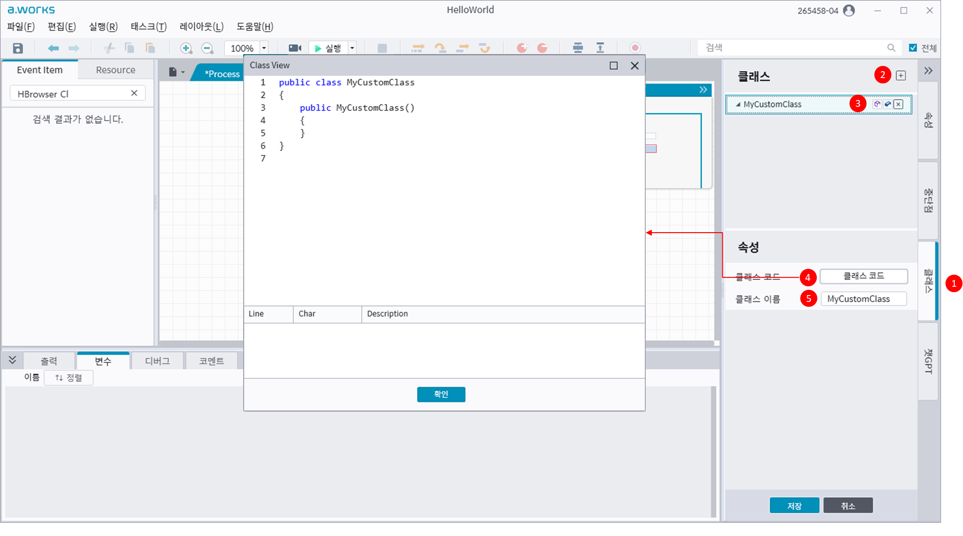This screenshot has height=536, width=963.
Task: Zoom out with the minus magnifier
Action: 207,48
